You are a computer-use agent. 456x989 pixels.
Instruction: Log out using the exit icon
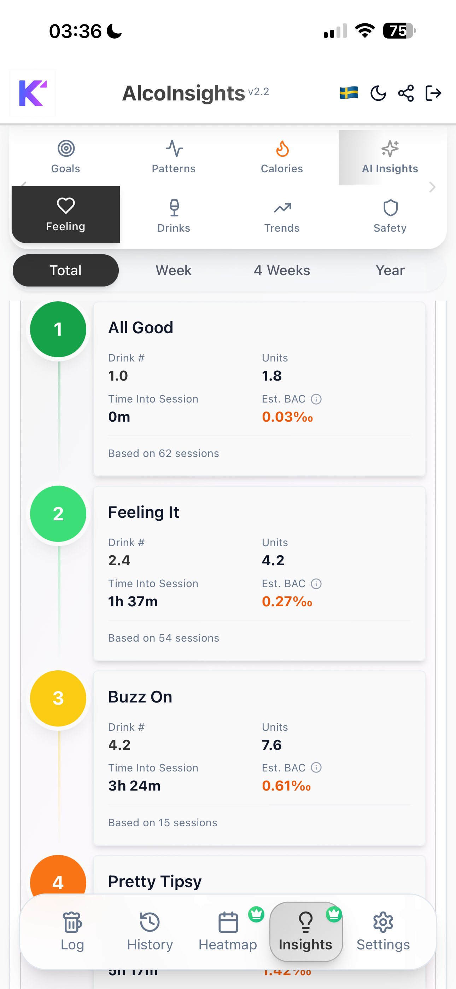pos(433,93)
